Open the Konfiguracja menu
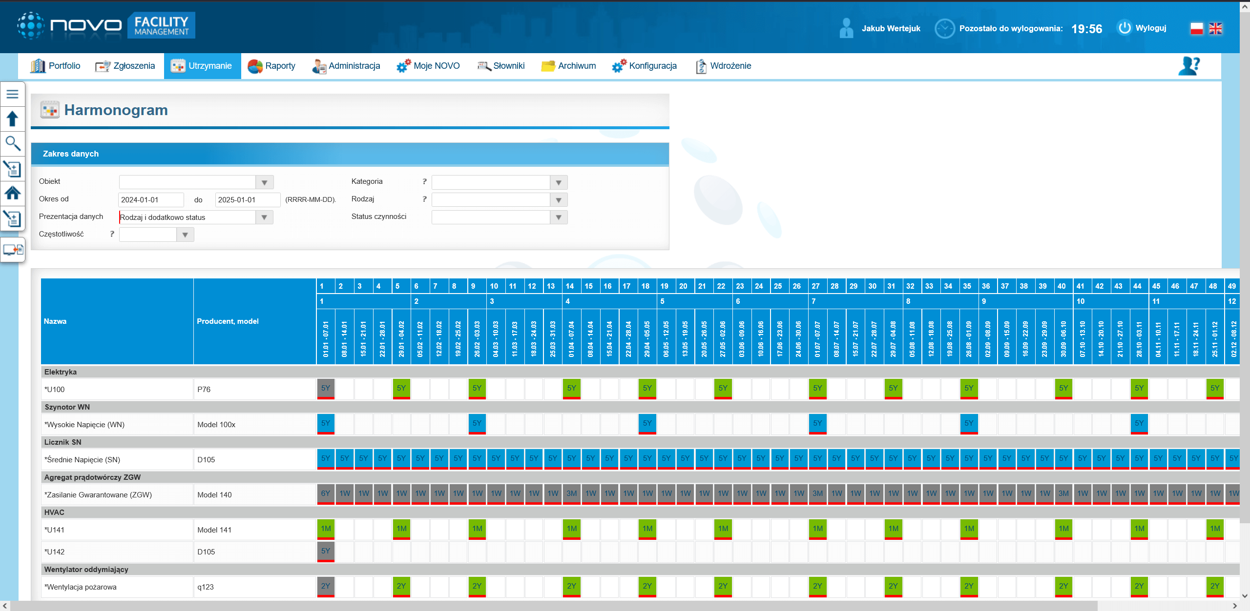The width and height of the screenshot is (1250, 611). tap(645, 66)
